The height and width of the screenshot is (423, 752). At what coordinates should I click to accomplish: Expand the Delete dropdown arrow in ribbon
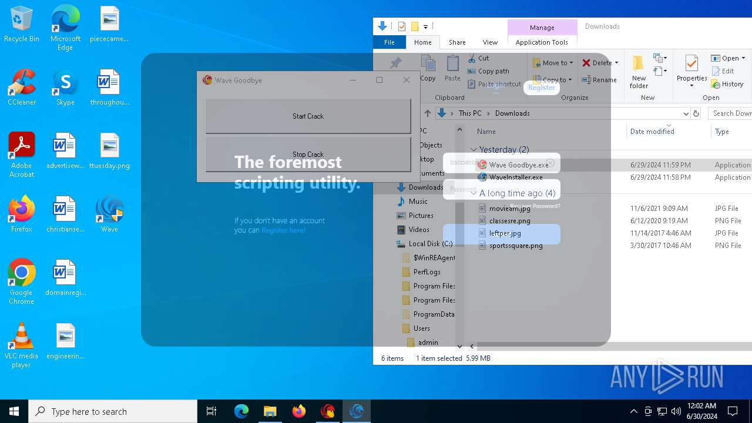616,63
